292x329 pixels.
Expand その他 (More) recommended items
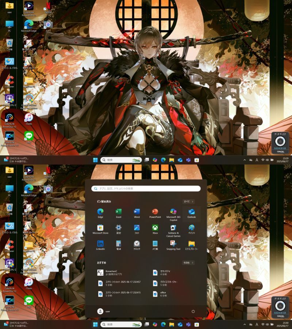(188, 263)
